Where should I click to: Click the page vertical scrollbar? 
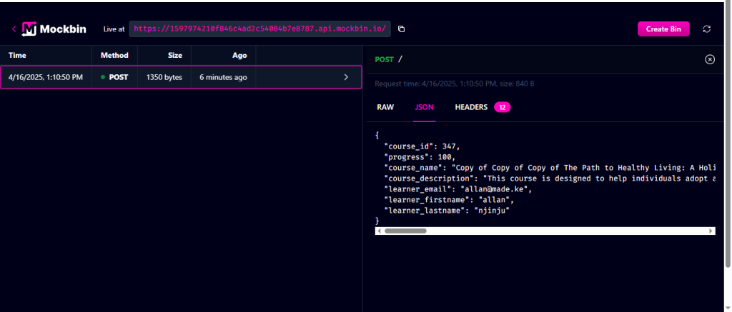coord(727,135)
